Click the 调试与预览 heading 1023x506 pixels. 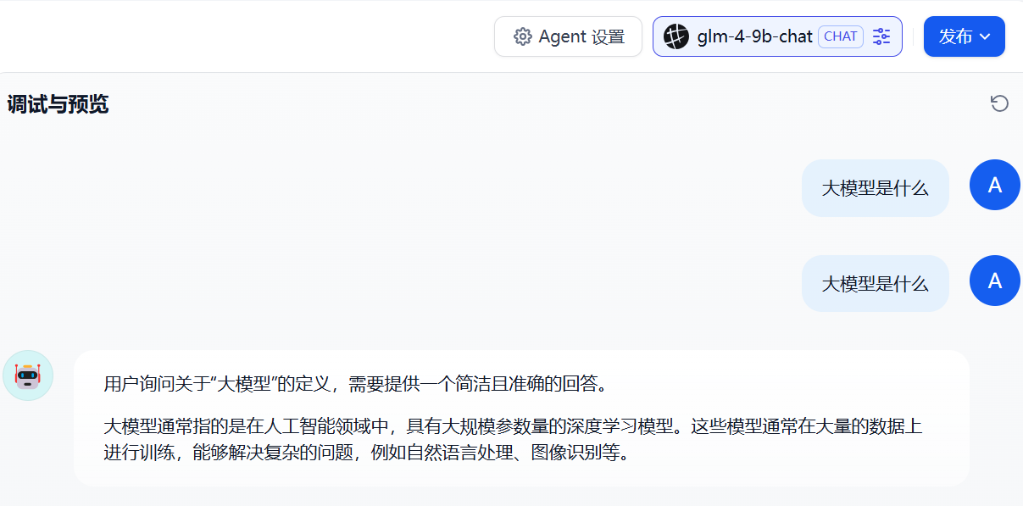click(x=58, y=104)
